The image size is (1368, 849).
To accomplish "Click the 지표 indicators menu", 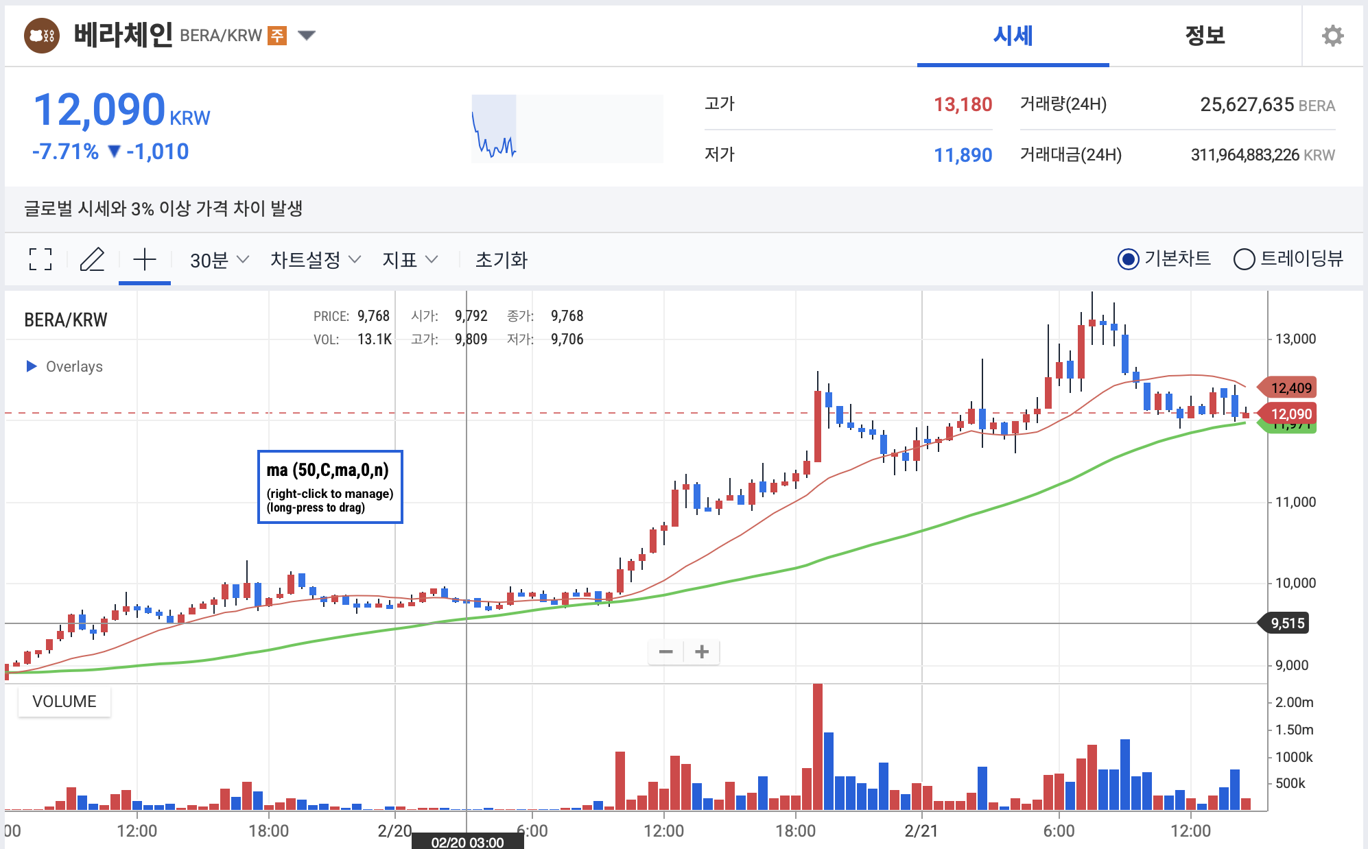I will click(410, 259).
